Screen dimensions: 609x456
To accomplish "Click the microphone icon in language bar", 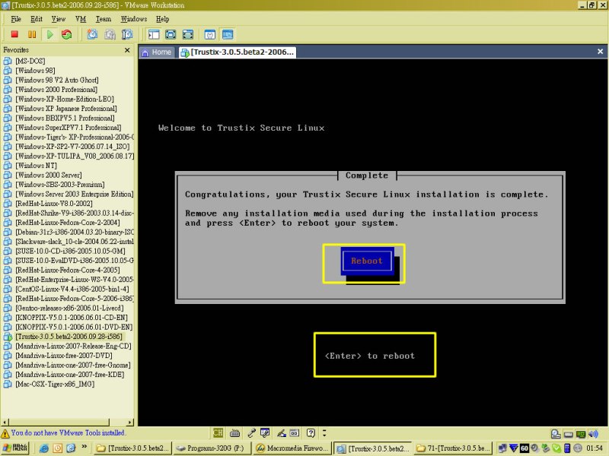I will (251, 433).
